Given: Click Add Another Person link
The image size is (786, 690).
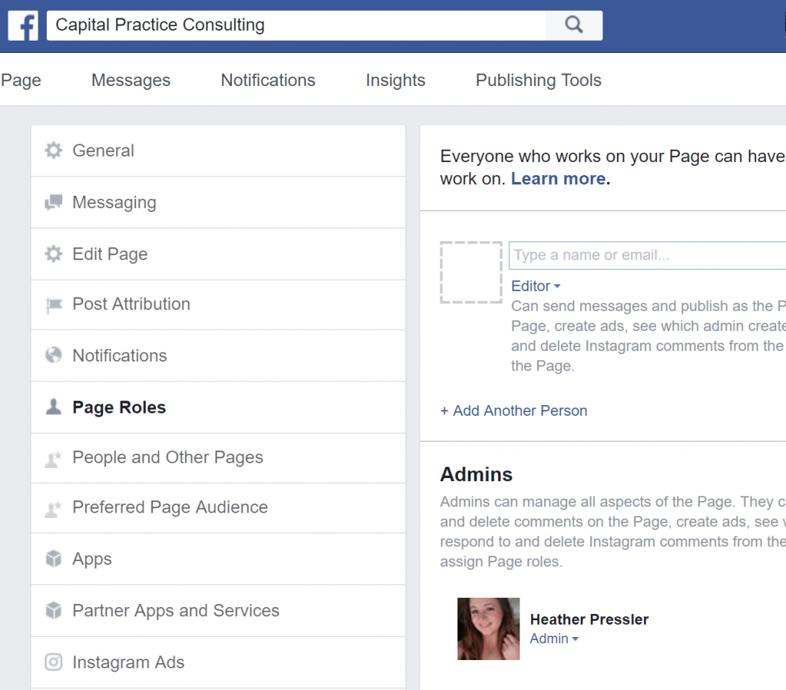Looking at the screenshot, I should tap(514, 411).
